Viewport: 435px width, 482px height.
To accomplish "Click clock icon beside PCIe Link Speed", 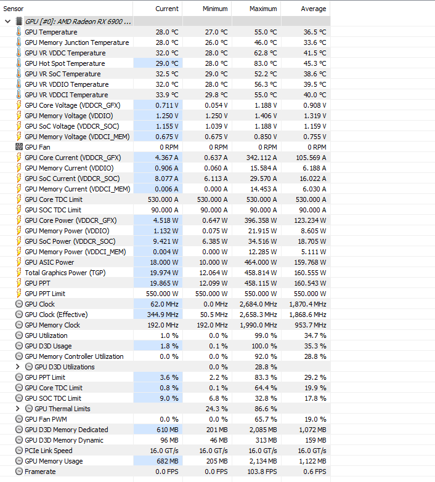I will click(x=19, y=451).
